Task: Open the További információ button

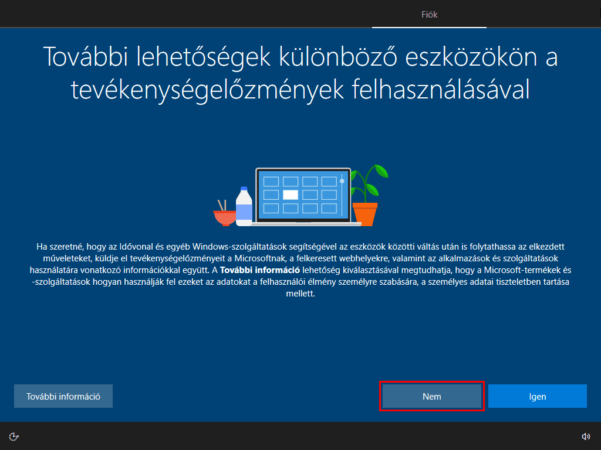Action: coord(63,397)
